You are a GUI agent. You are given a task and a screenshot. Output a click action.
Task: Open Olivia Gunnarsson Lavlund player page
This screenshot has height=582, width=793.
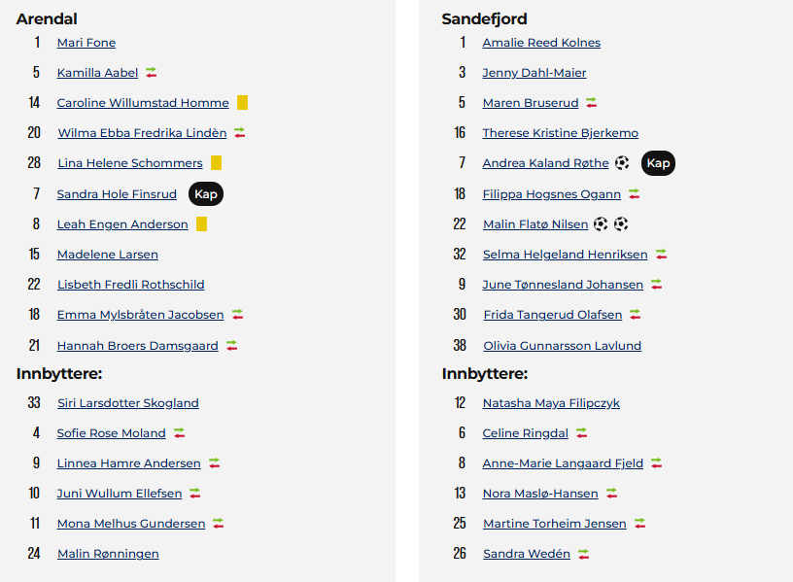click(563, 346)
